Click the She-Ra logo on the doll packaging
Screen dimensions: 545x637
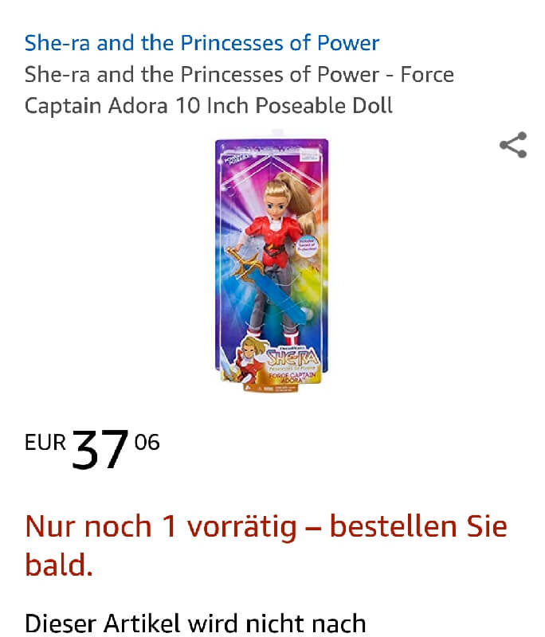click(x=292, y=357)
